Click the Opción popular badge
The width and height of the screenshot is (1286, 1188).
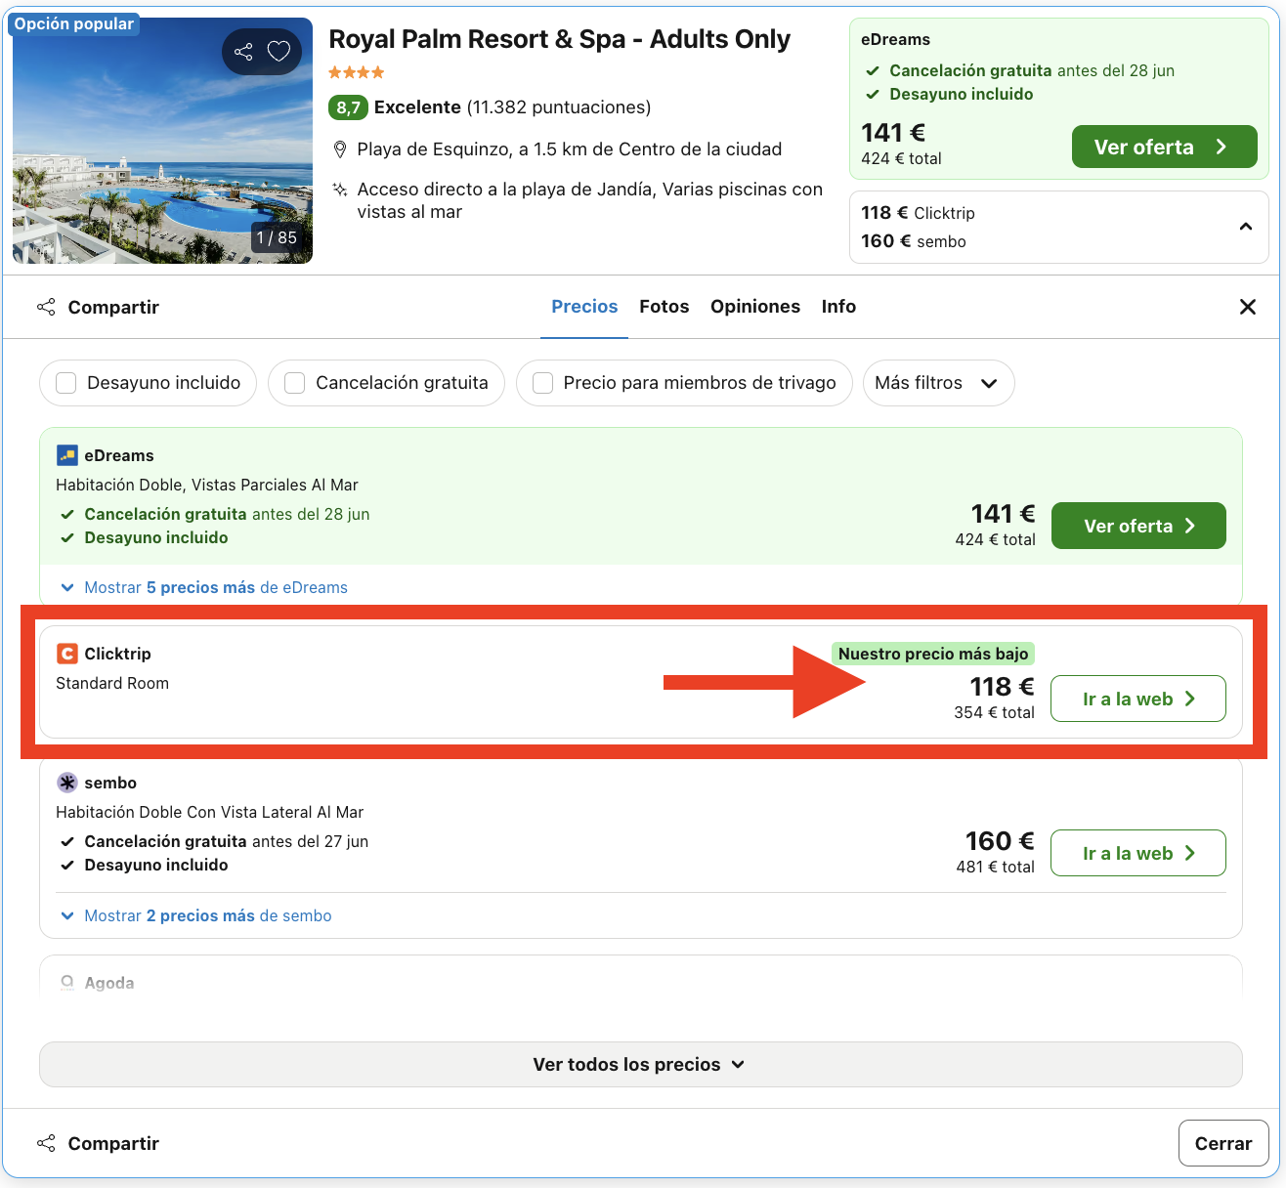coord(74,23)
